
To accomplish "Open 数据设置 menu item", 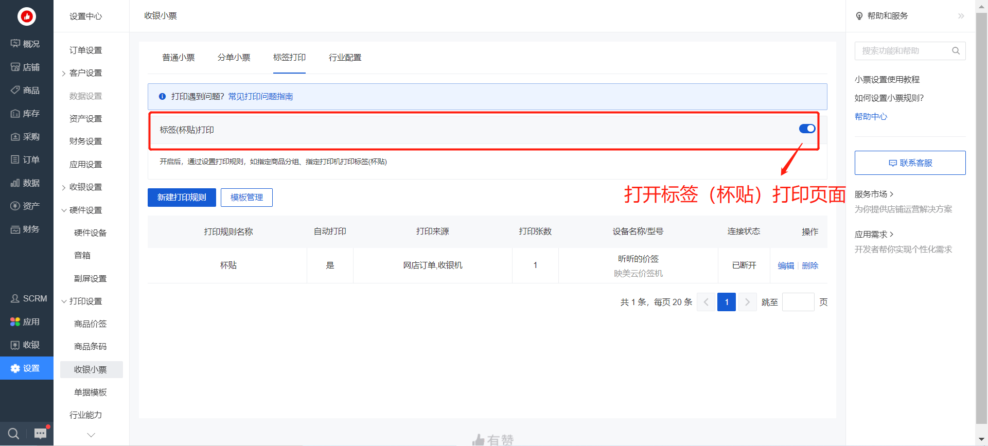I will click(86, 96).
